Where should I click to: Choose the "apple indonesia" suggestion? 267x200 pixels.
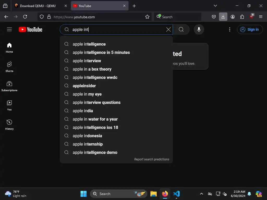pos(116,136)
